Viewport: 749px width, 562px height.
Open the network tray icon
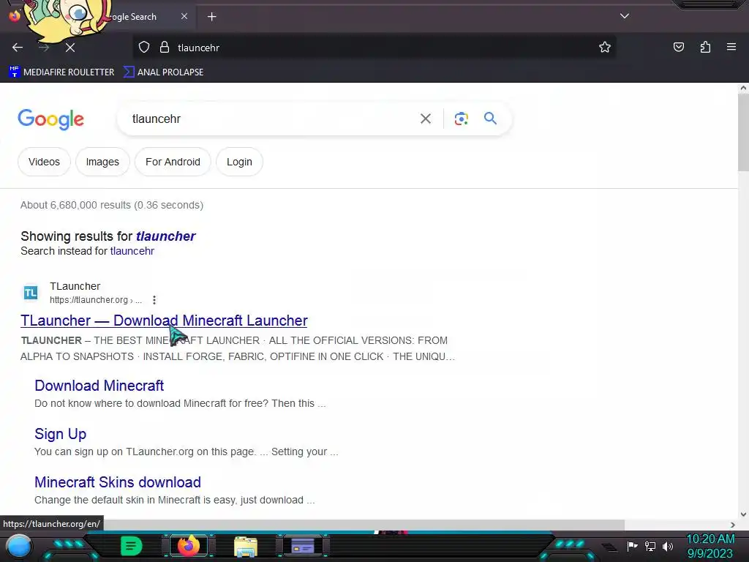coord(650,546)
